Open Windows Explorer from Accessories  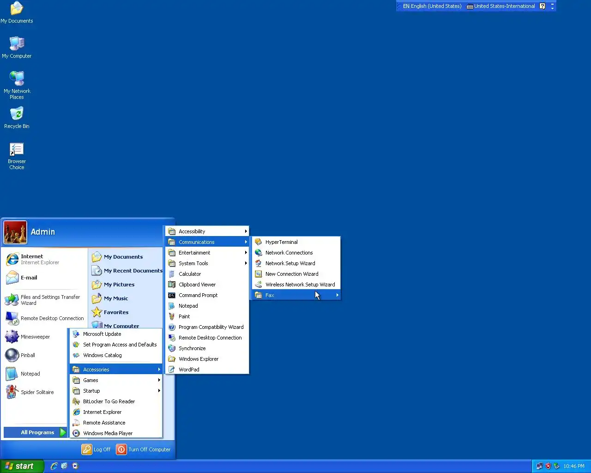207,359
